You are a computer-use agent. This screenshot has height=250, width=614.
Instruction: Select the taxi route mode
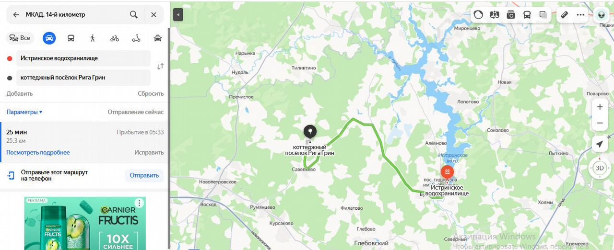[158, 38]
